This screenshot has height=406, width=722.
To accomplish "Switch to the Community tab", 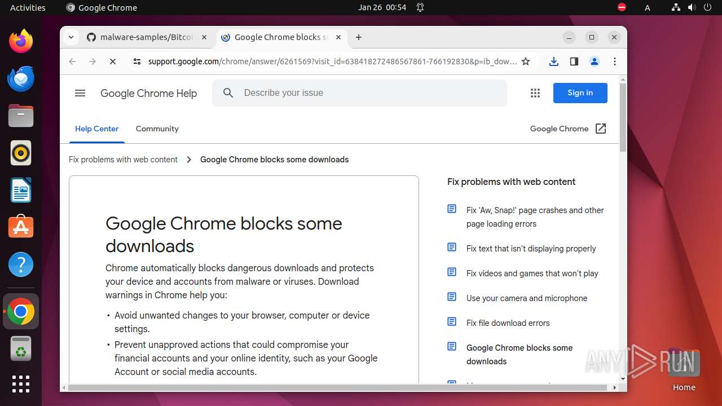I will click(x=157, y=129).
